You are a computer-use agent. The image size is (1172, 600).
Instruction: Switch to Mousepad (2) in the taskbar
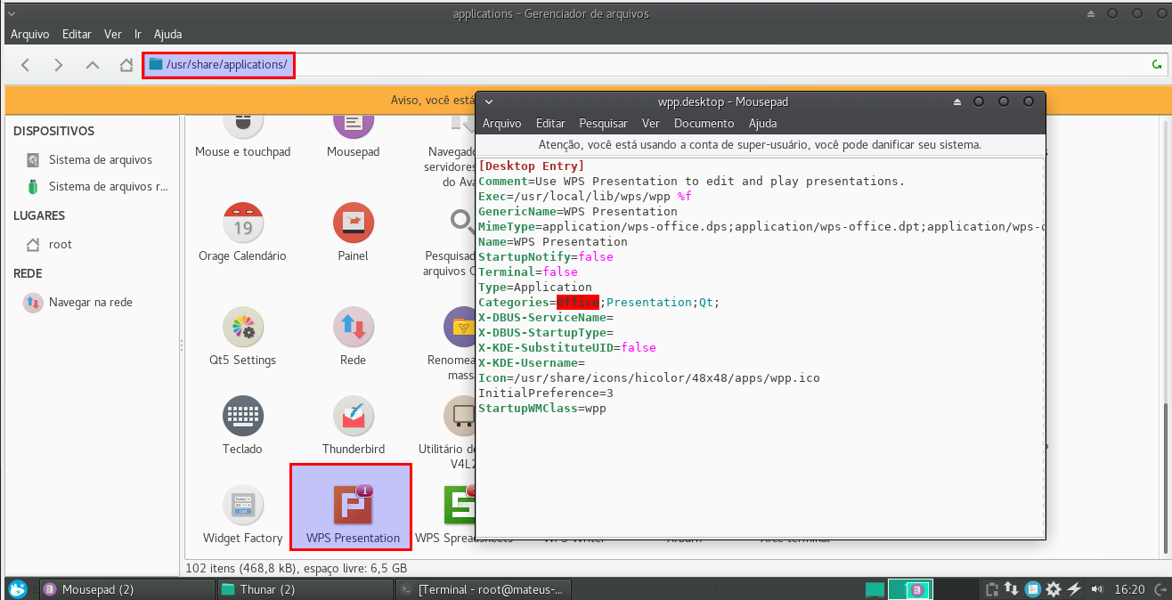[x=126, y=588]
